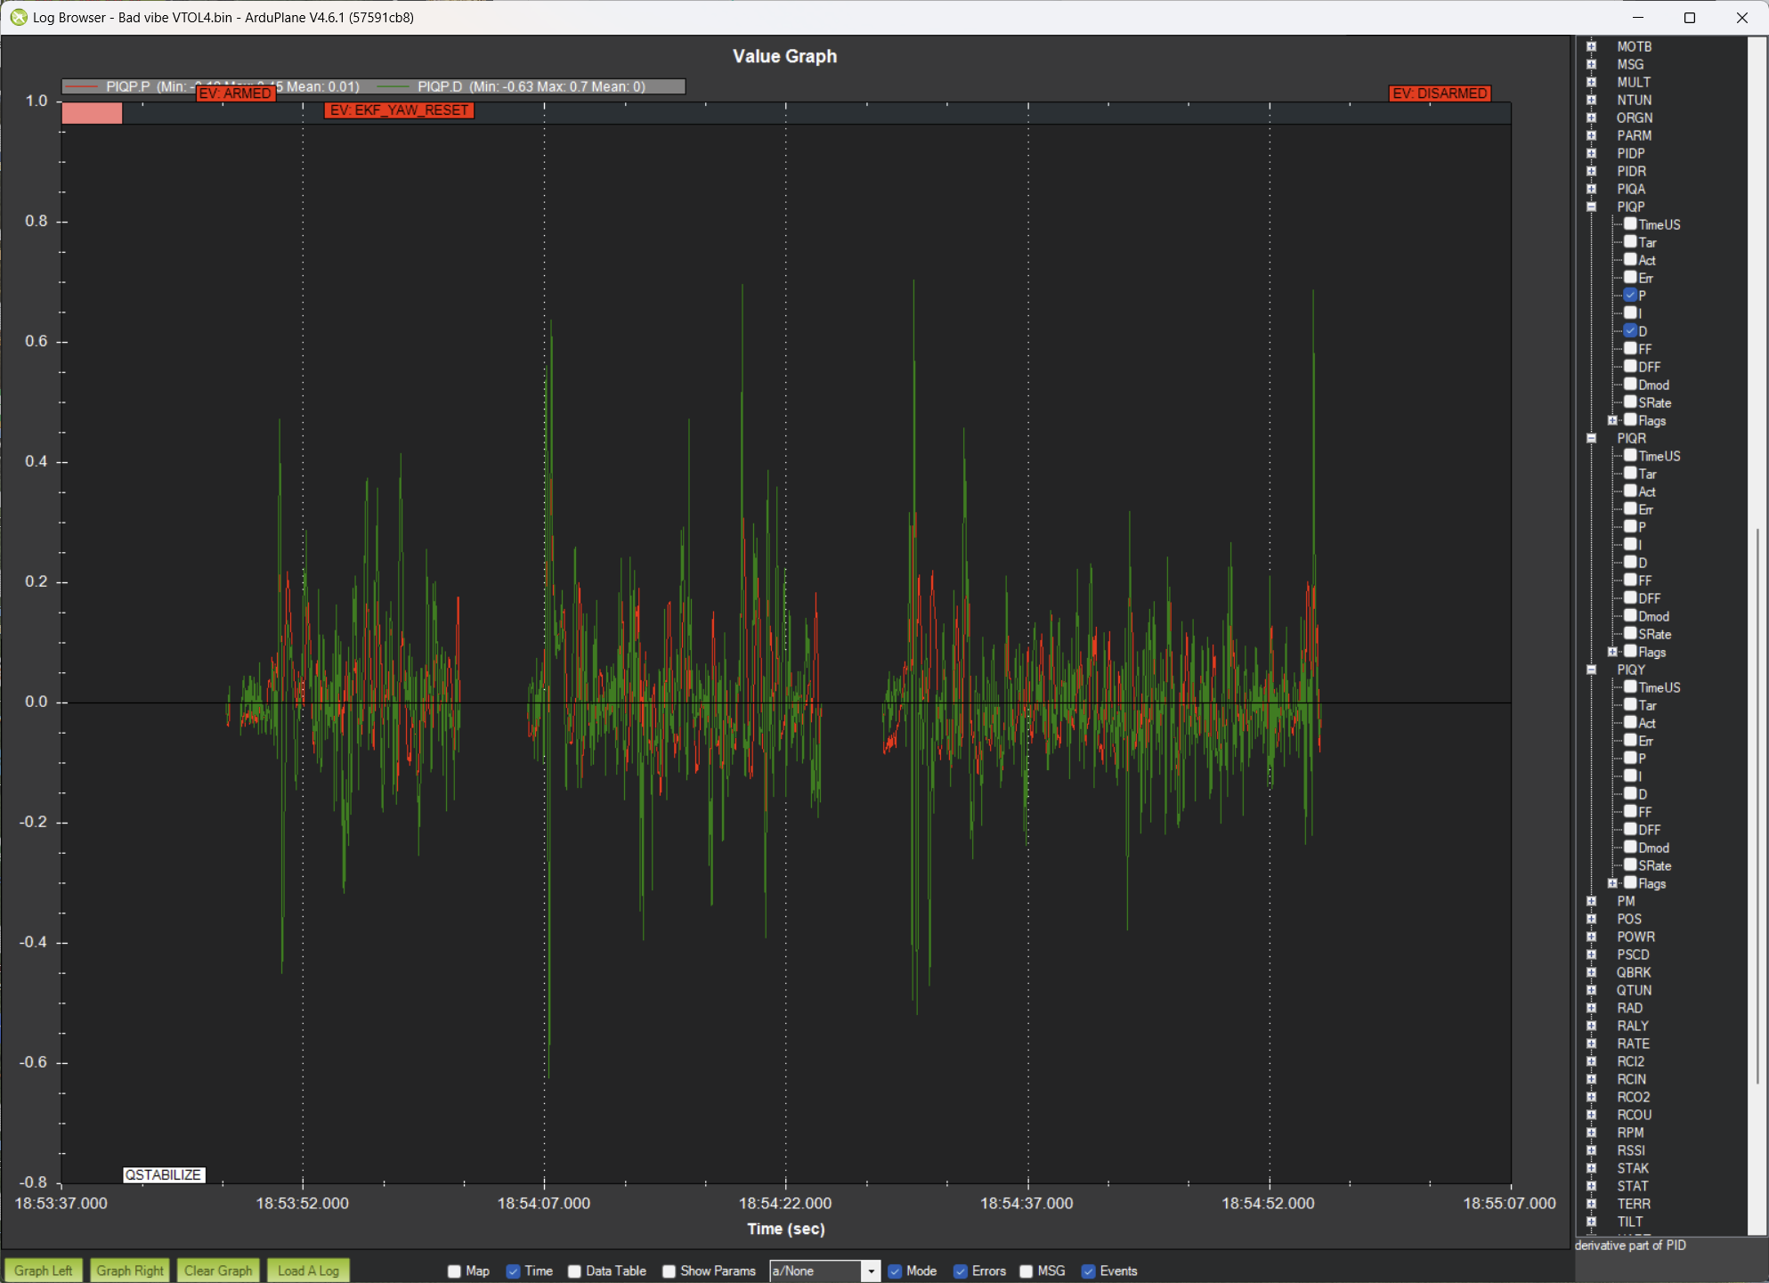Screen dimensions: 1769x1283
Task: Click the Time (sec) axis label
Action: pos(786,1229)
